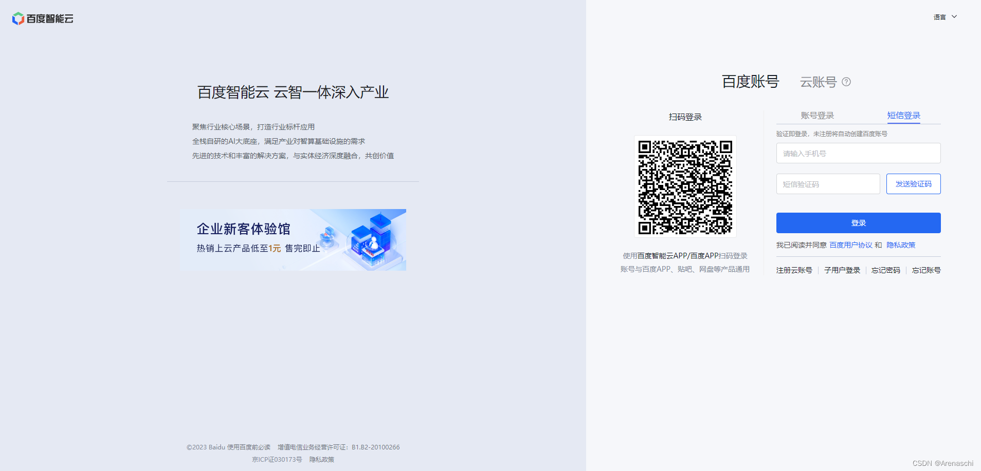
Task: Open the 语言 language dropdown
Action: (945, 17)
